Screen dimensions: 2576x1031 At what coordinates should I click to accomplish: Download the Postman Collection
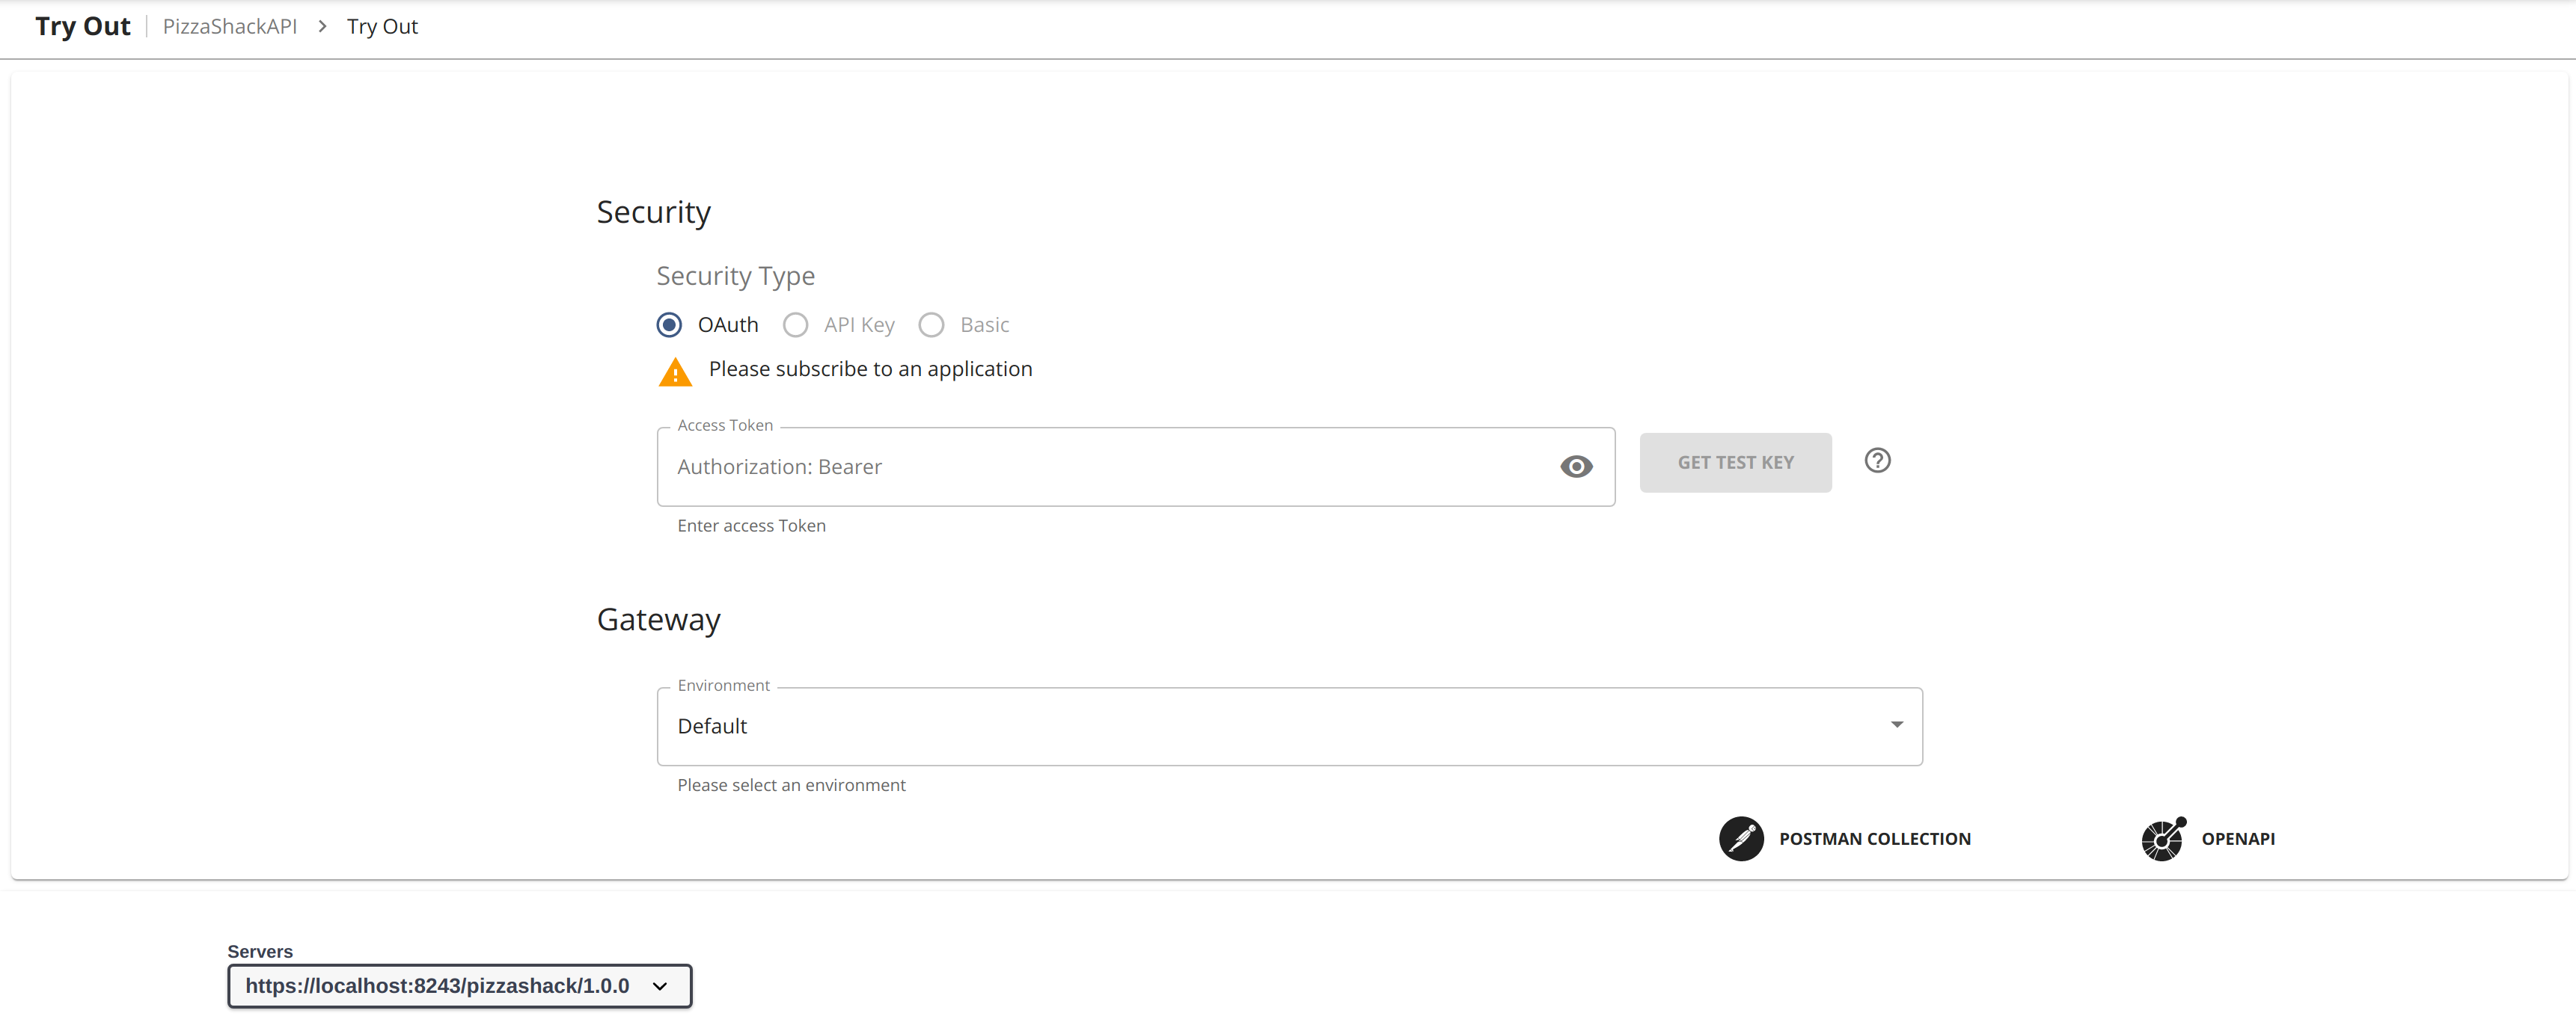[1874, 838]
